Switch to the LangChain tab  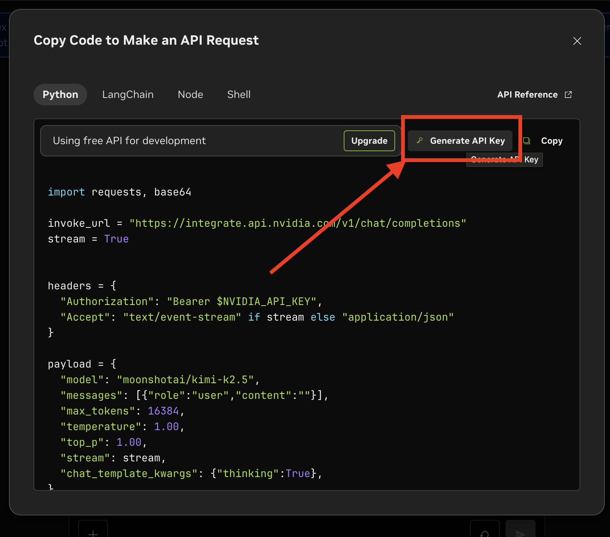pos(128,94)
